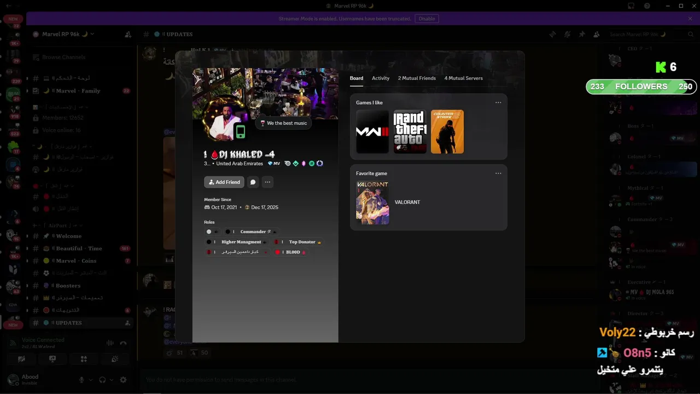Open the 4 Mutual Servers tab
This screenshot has width=700, height=394.
pyautogui.click(x=463, y=78)
